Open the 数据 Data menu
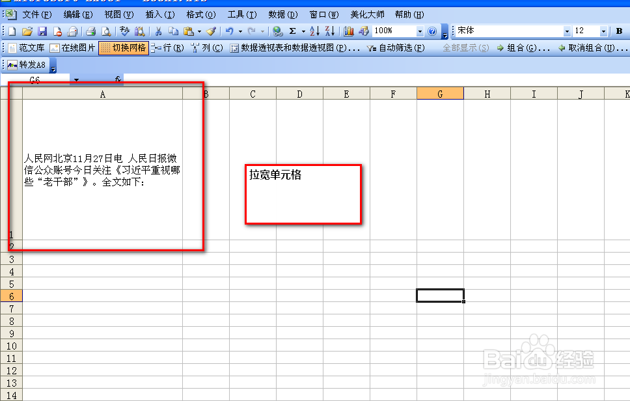630x401 pixels. [283, 14]
